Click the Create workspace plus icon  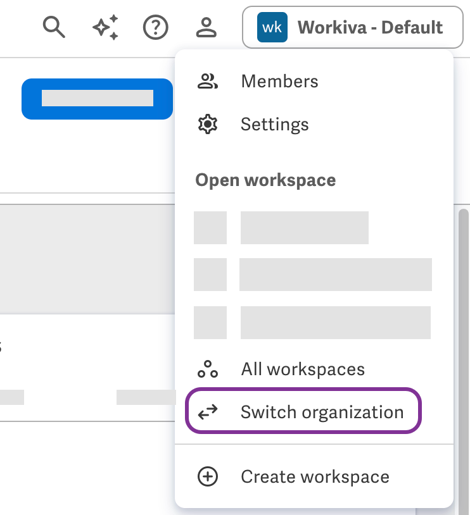pyautogui.click(x=208, y=476)
